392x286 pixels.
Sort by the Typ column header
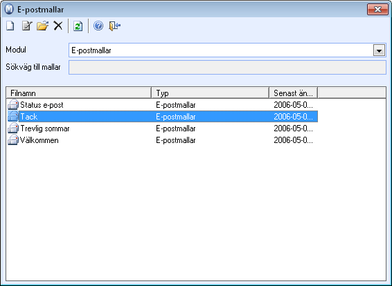tap(211, 93)
